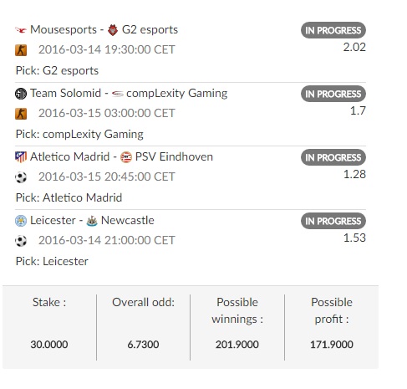The height and width of the screenshot is (389, 407).
Task: Click the G2 esports team logo
Action: [x=113, y=30]
